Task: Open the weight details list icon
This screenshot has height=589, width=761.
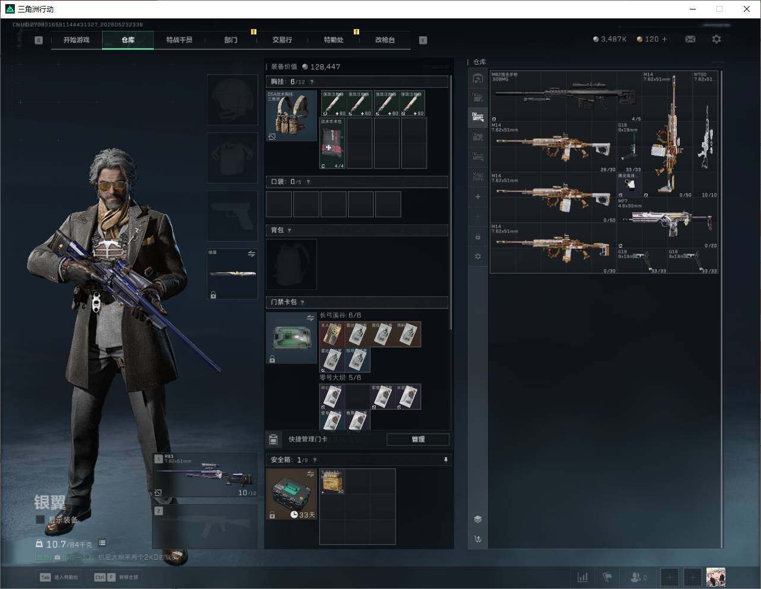Action: pos(102,543)
